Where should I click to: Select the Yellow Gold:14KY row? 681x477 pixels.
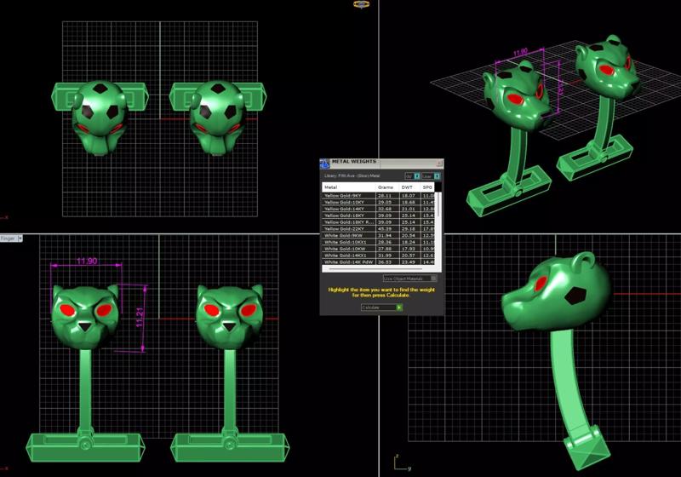point(378,209)
